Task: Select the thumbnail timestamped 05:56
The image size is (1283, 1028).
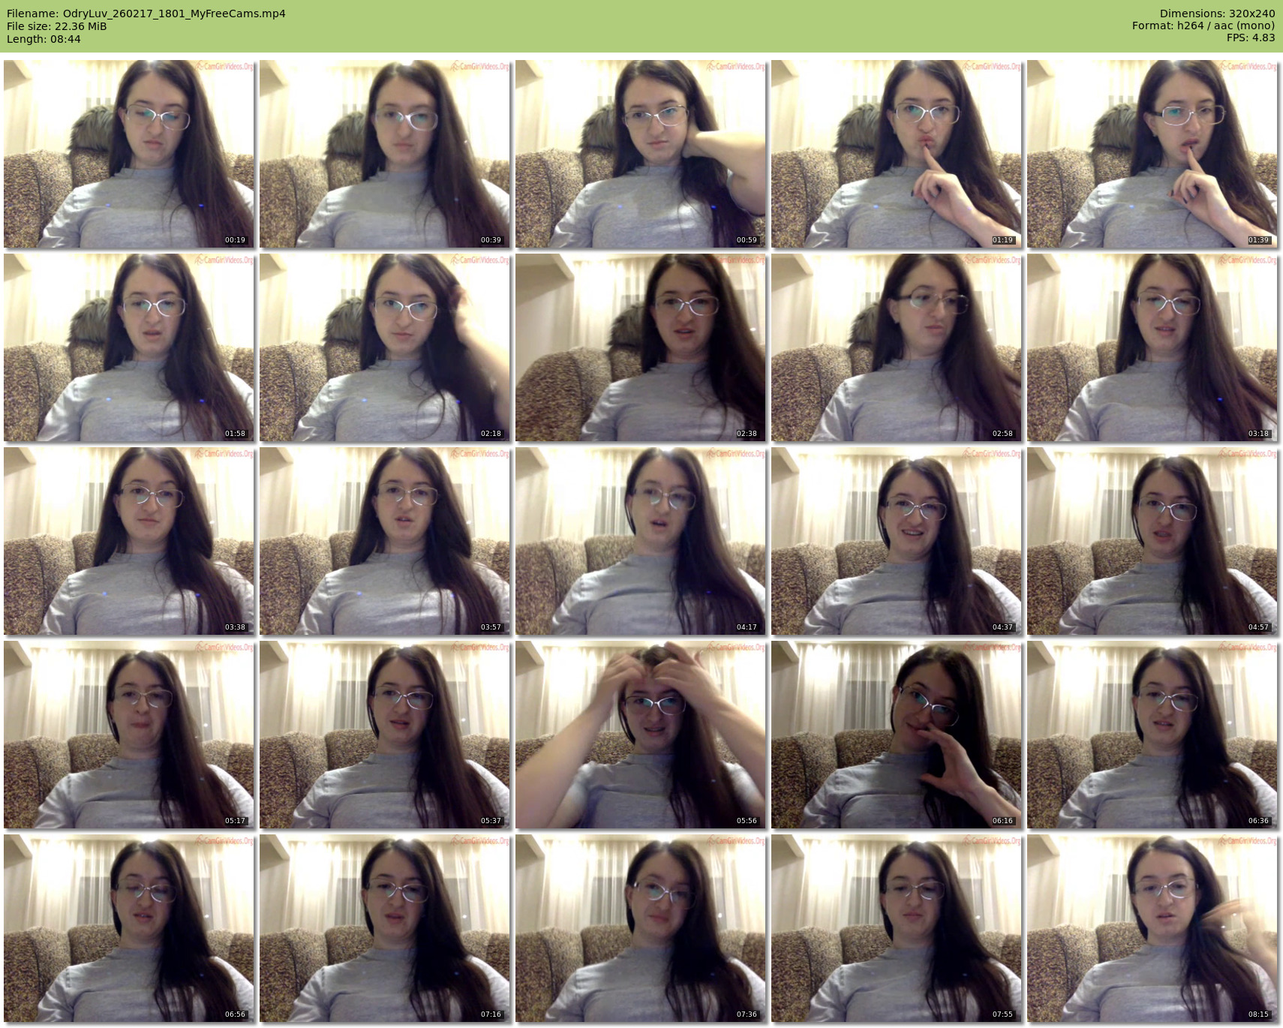Action: point(640,735)
